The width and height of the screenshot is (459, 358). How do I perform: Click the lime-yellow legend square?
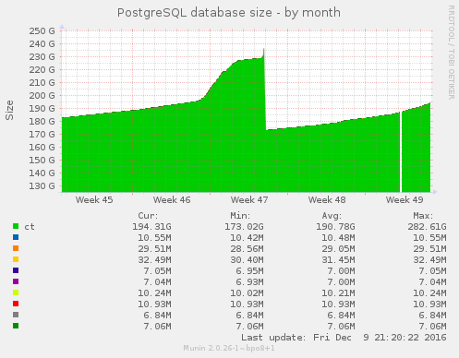pyautogui.click(x=16, y=292)
